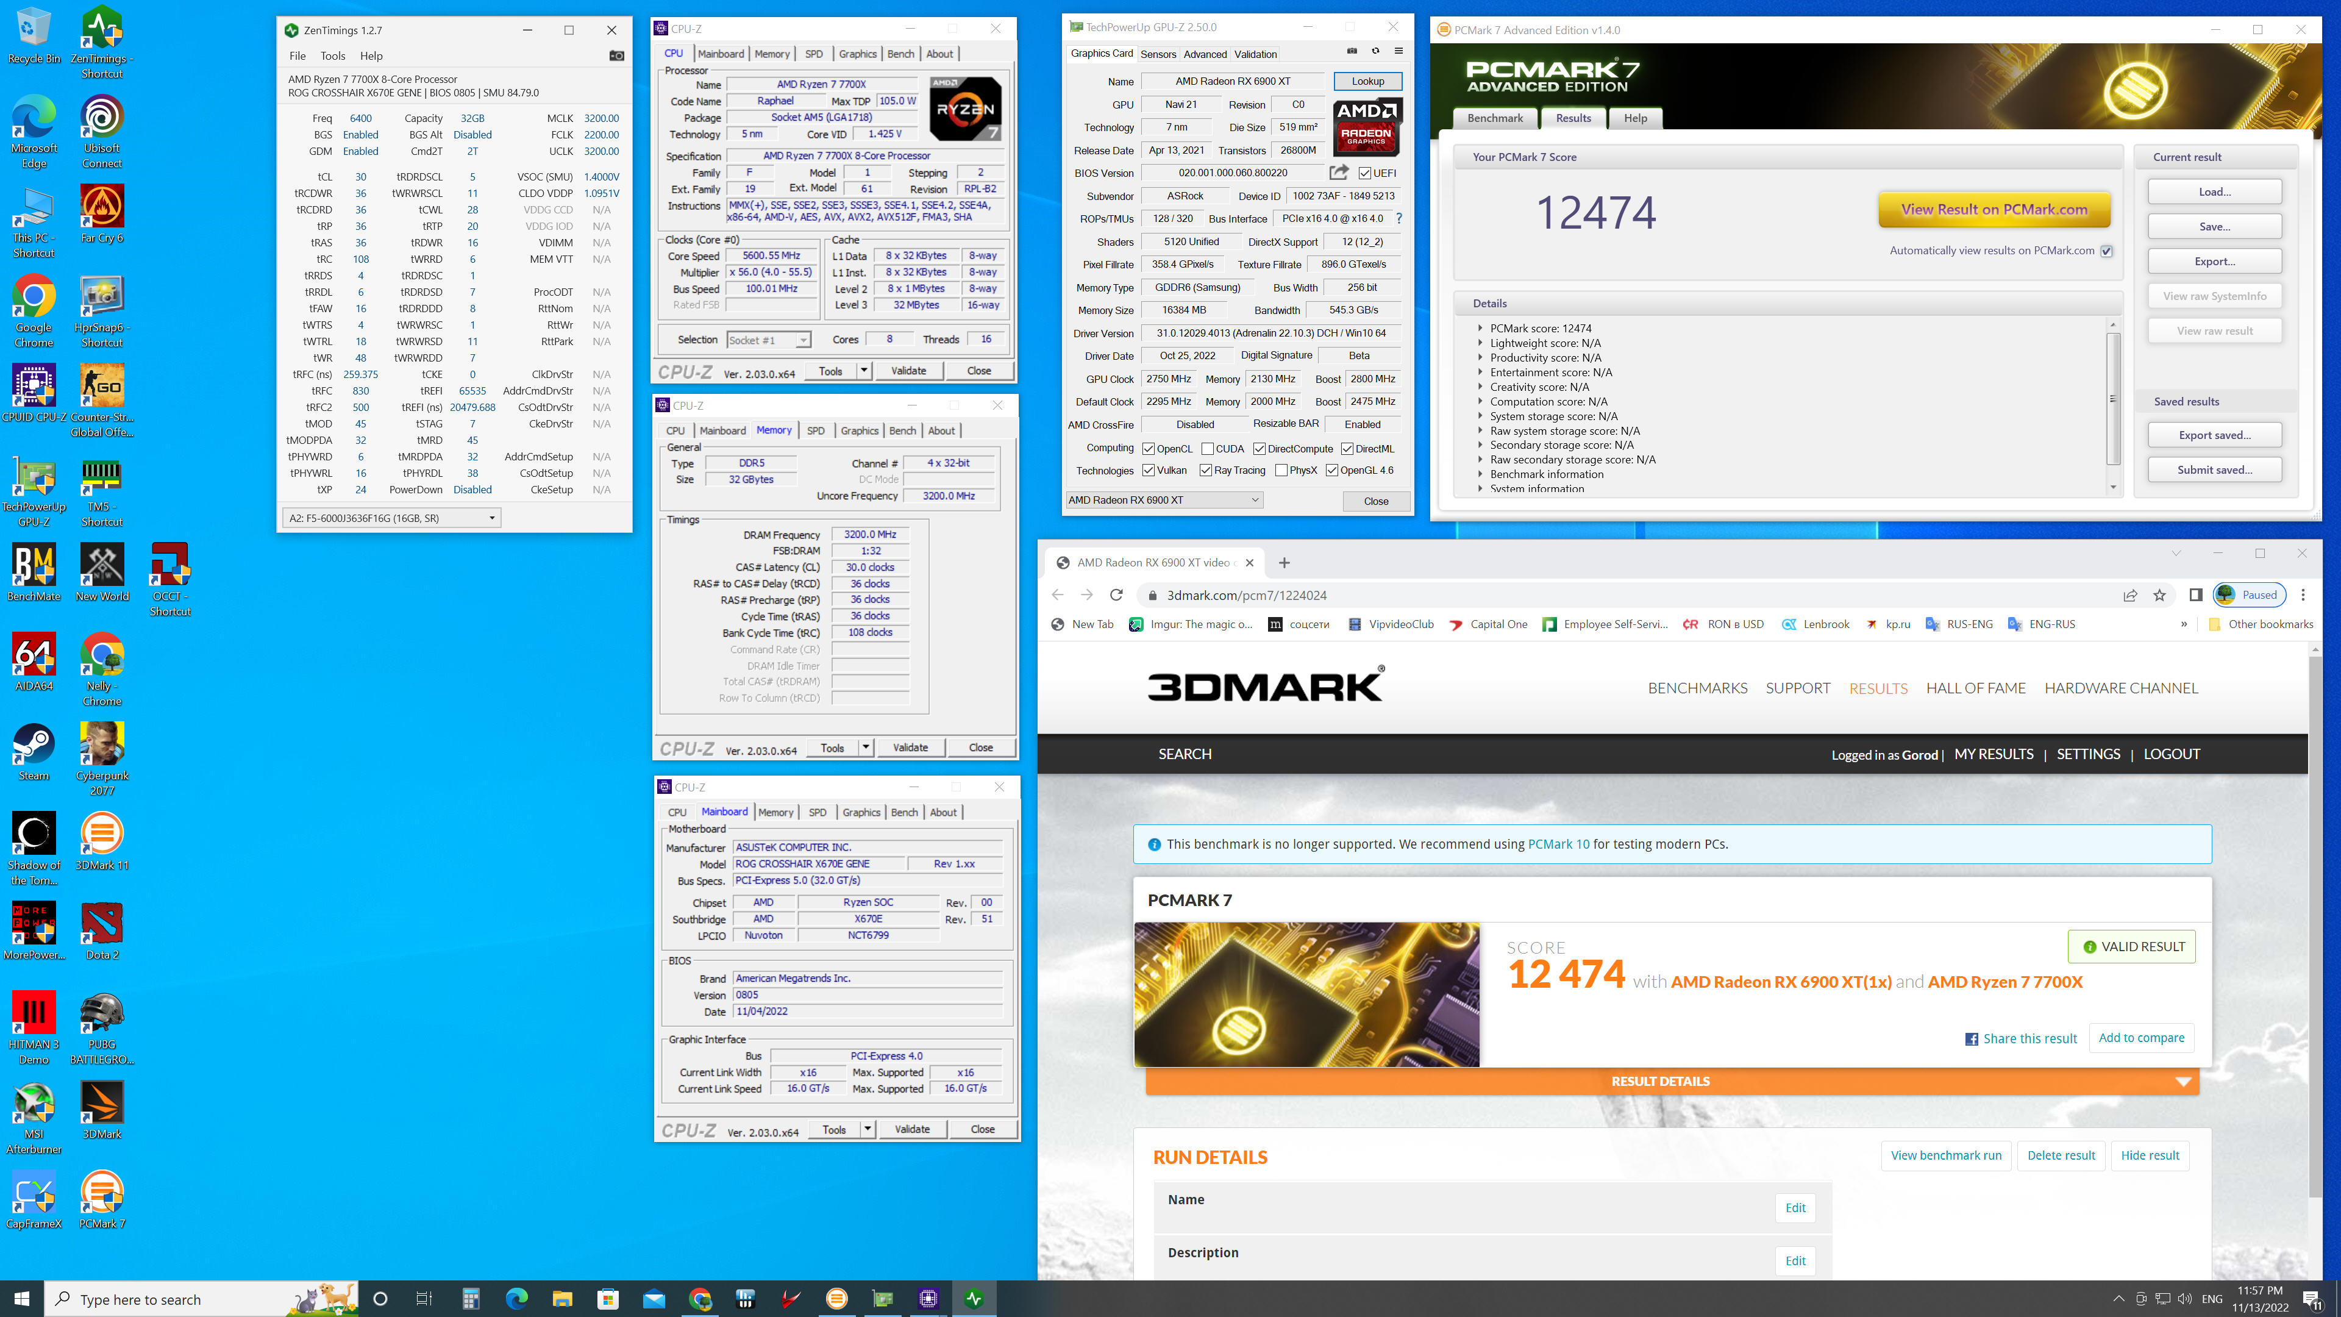Open the OCCT shortcut icon

pos(170,580)
